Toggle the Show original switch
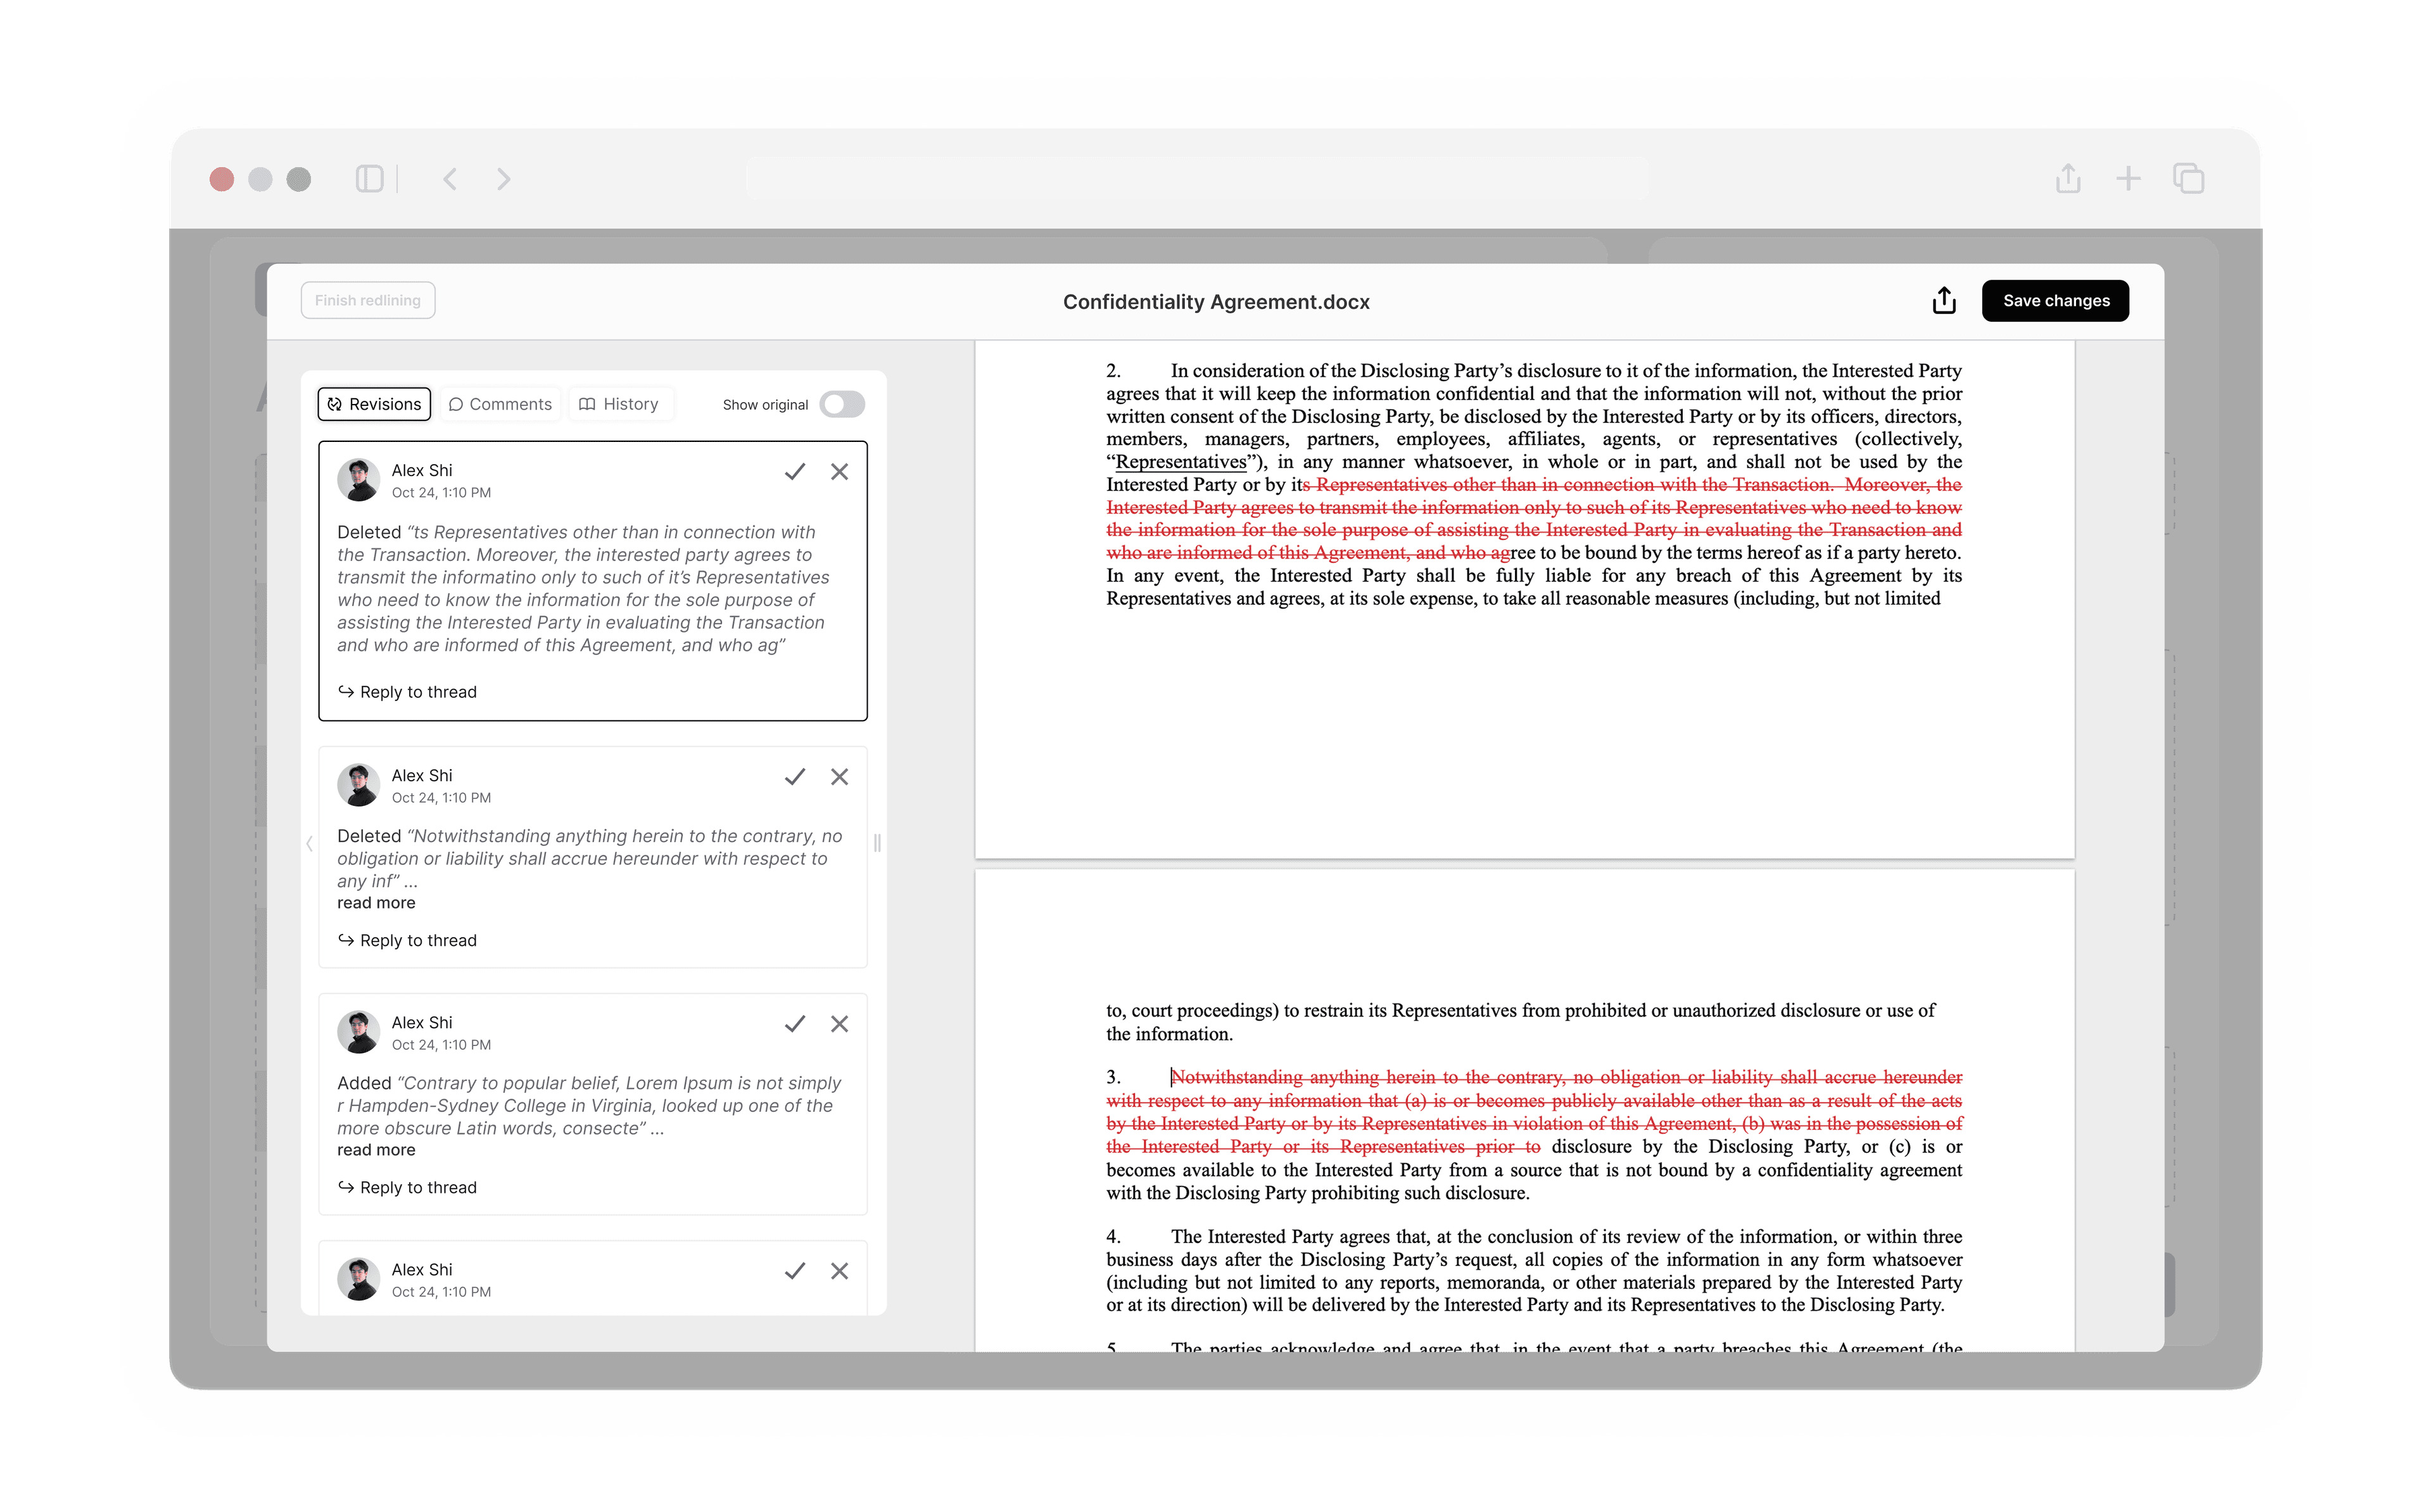This screenshot has height=1512, width=2432. (x=842, y=404)
